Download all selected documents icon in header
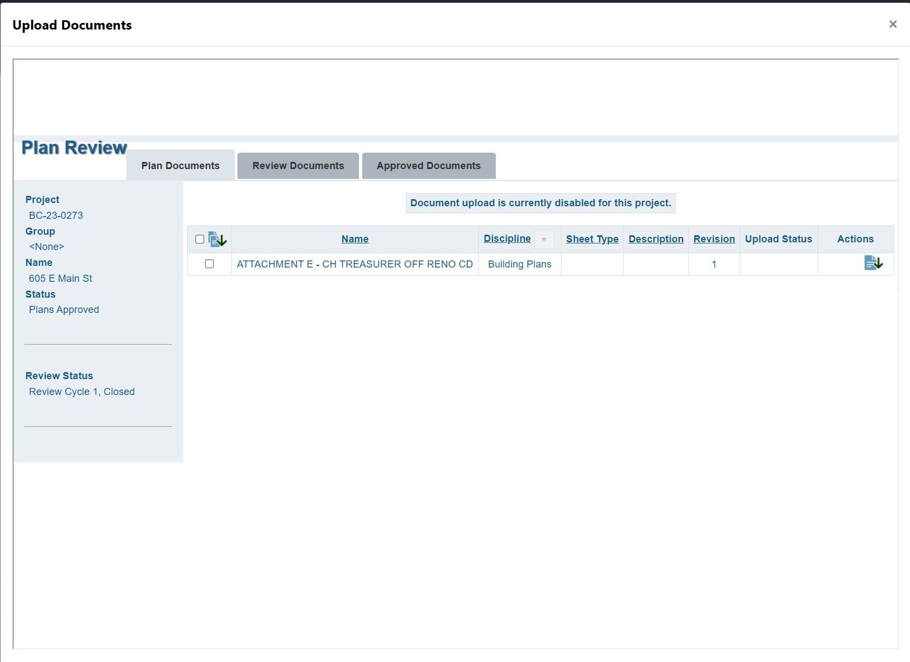The image size is (910, 662). click(x=218, y=239)
